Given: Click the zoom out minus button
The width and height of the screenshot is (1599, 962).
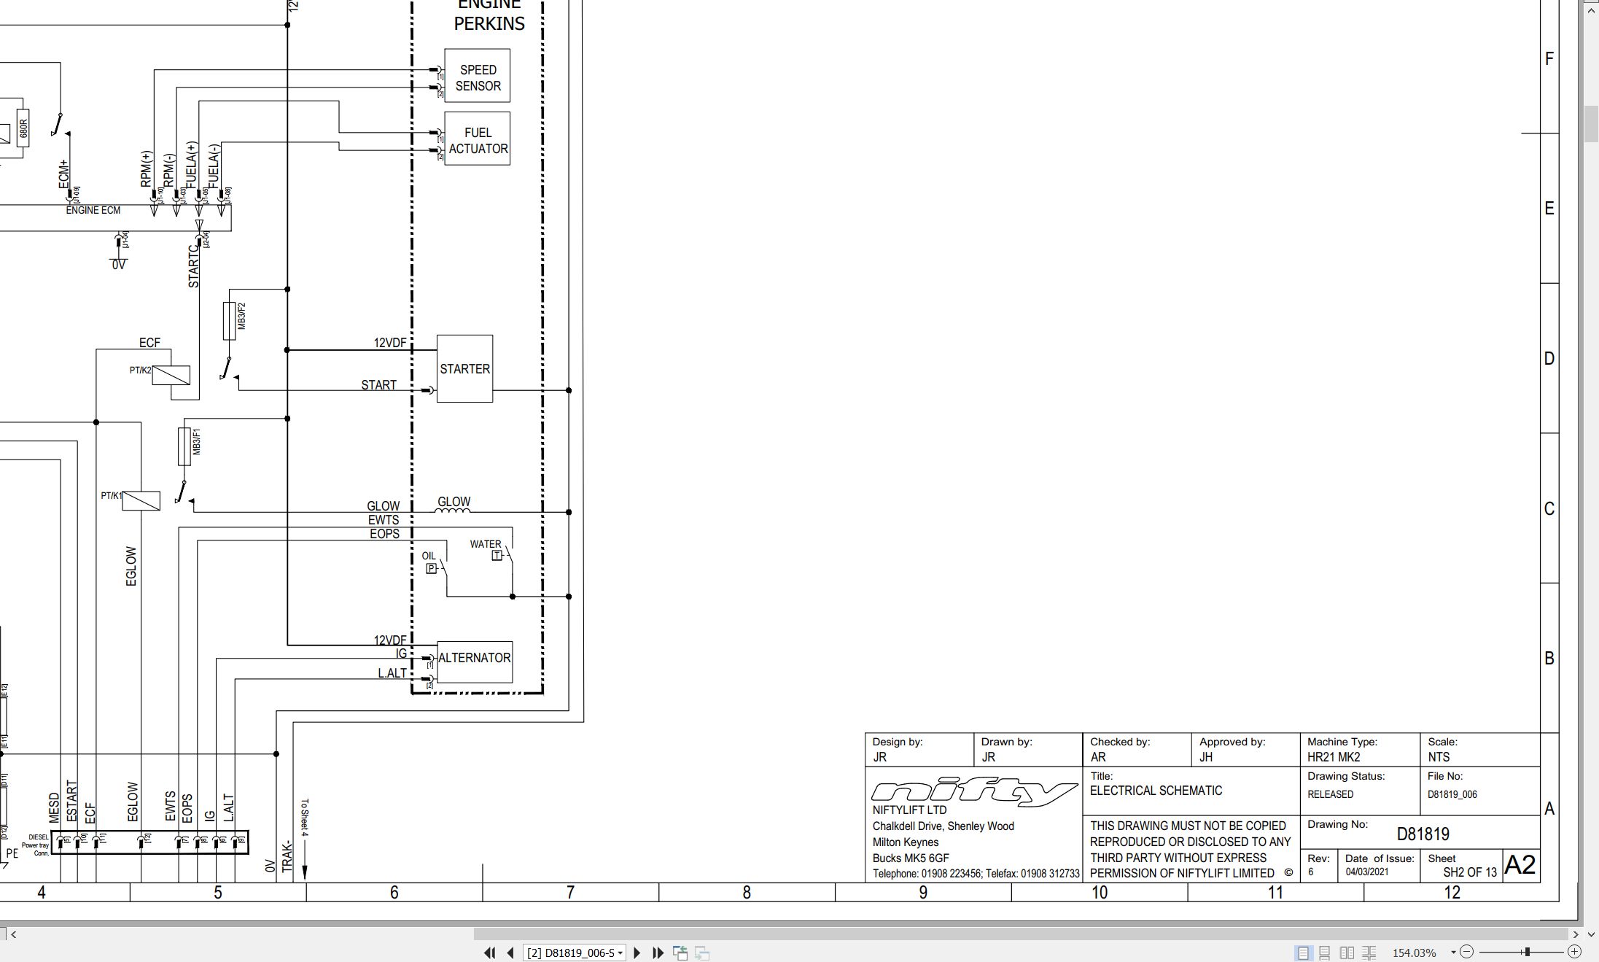Looking at the screenshot, I should point(1467,952).
